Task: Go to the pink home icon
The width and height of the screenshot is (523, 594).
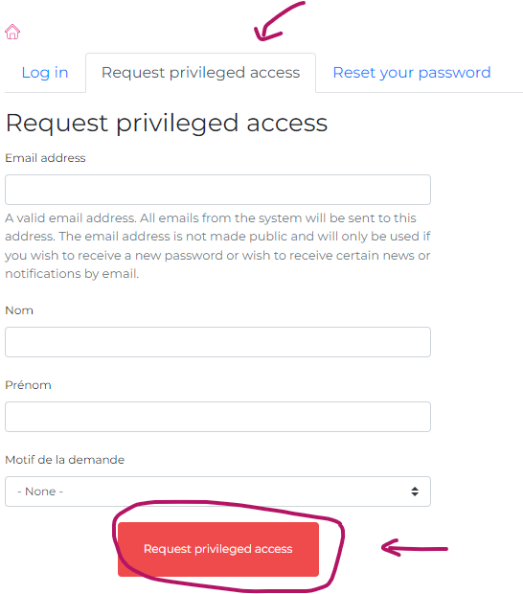Action: click(x=12, y=32)
